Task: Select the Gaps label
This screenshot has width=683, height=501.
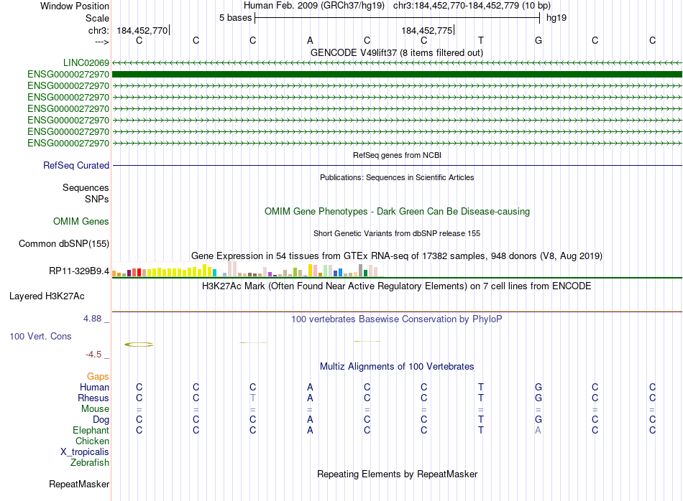Action: [98, 376]
